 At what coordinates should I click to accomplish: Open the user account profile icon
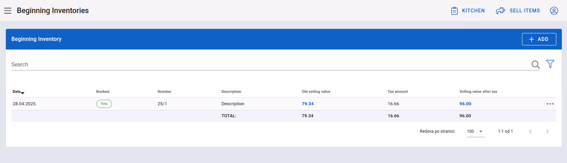(x=554, y=11)
